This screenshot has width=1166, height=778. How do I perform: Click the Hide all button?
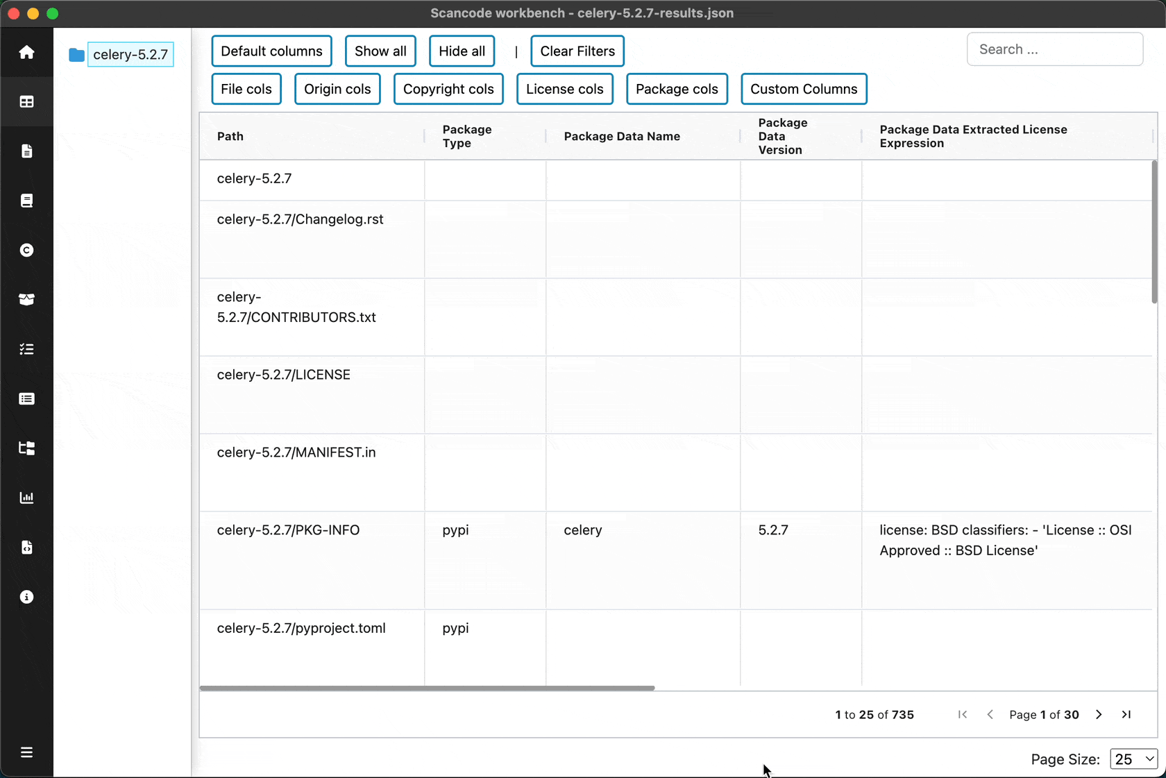click(x=462, y=51)
